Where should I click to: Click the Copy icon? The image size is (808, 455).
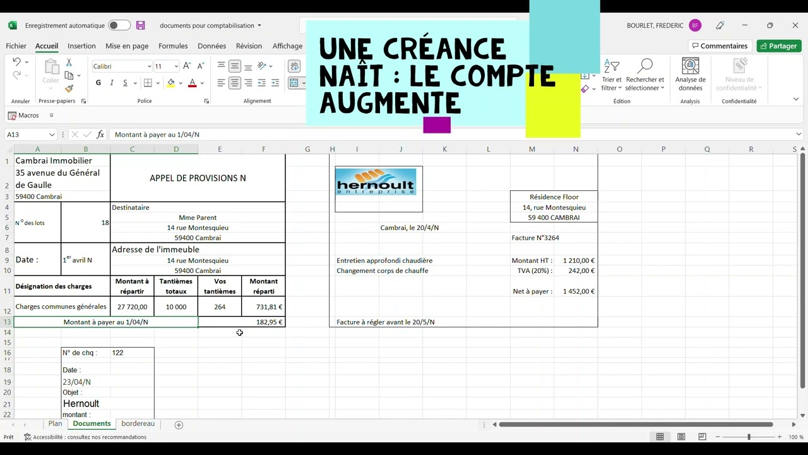click(x=69, y=76)
